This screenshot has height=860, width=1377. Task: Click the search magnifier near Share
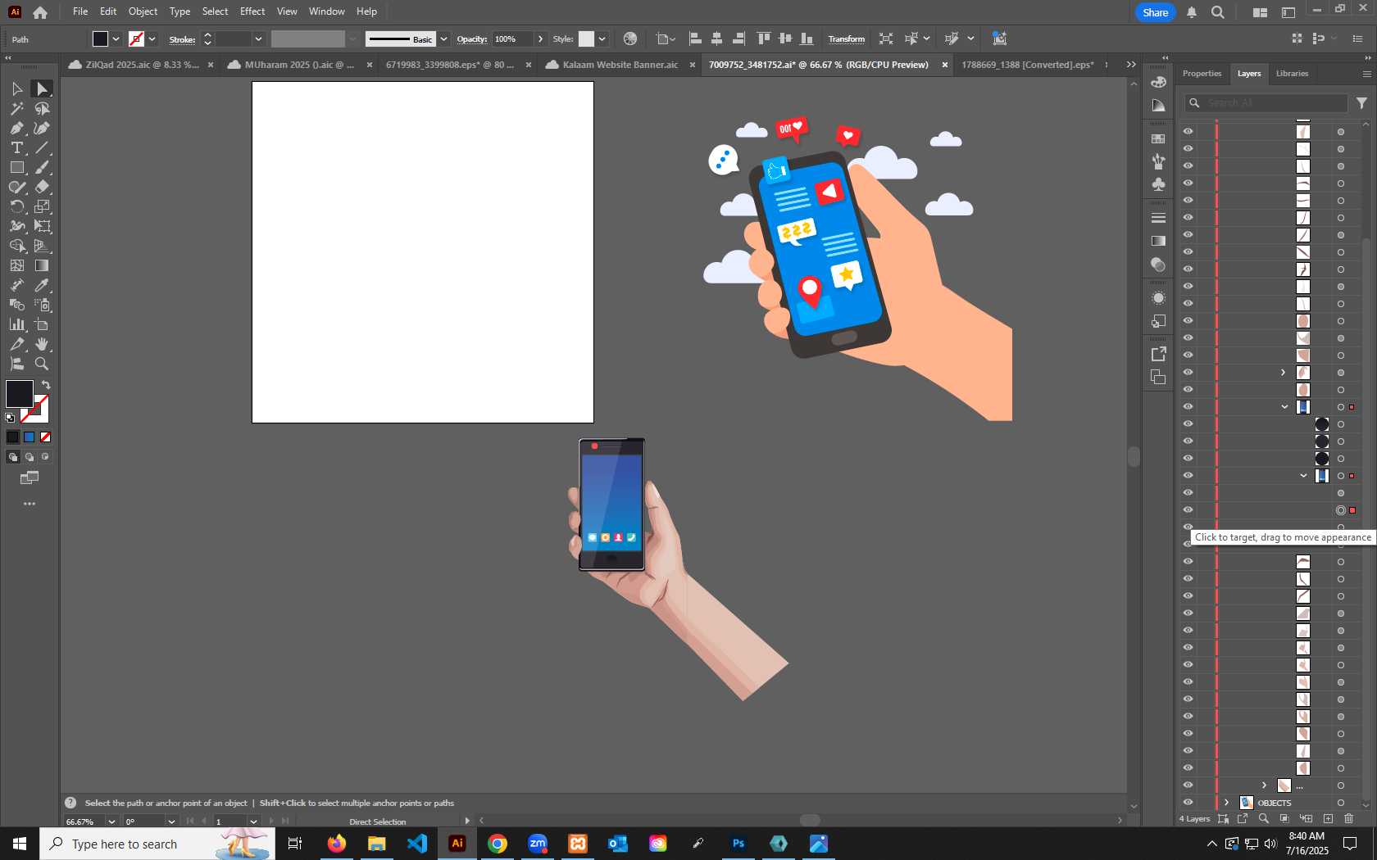click(1218, 12)
